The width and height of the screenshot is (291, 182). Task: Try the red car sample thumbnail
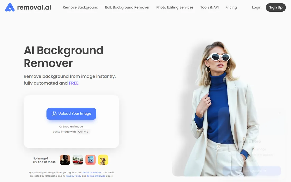click(78, 160)
